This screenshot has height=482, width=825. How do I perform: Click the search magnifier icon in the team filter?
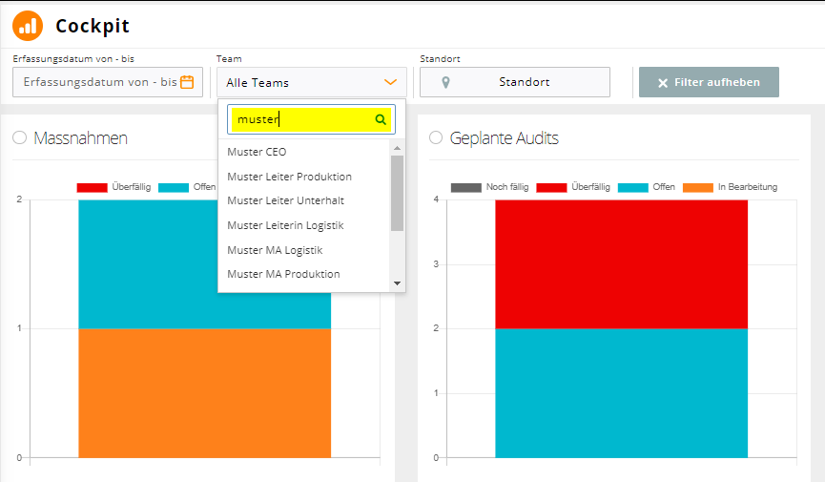pyautogui.click(x=381, y=119)
